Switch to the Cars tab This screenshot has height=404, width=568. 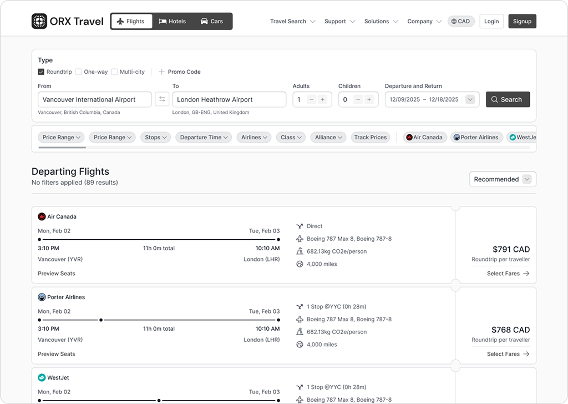point(212,22)
